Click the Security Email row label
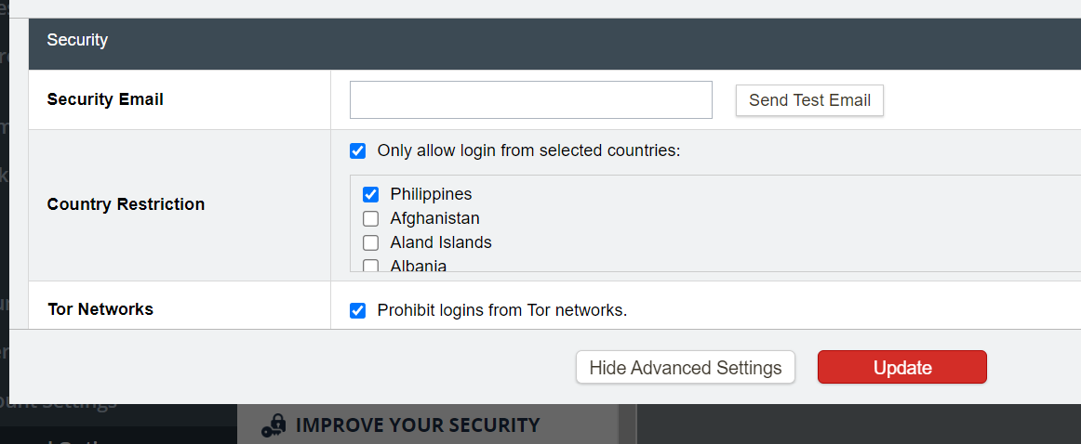 coord(105,99)
